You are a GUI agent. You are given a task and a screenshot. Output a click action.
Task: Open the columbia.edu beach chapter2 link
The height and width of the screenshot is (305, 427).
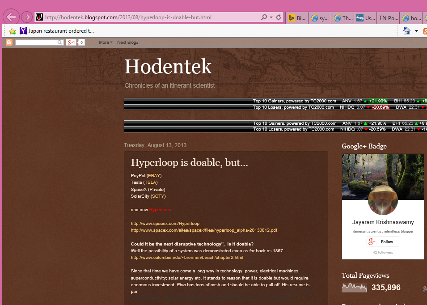[187, 257]
